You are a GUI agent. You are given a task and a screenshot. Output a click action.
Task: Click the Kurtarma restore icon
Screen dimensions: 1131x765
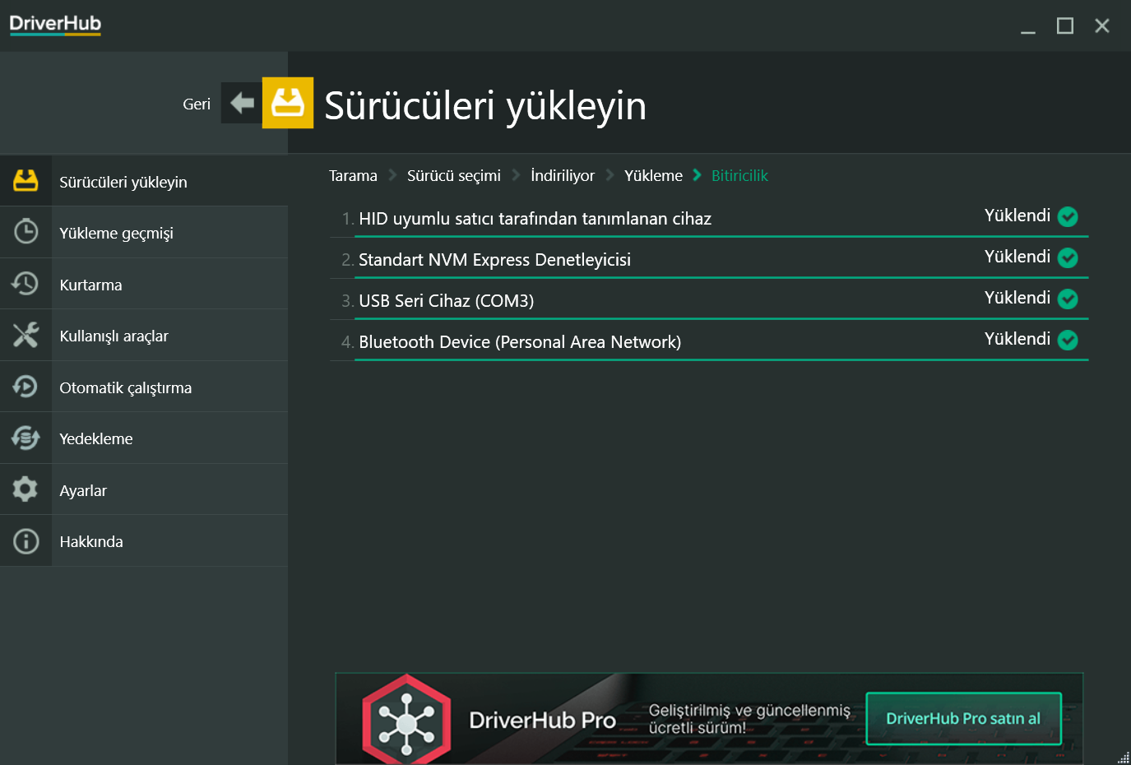[x=25, y=284]
